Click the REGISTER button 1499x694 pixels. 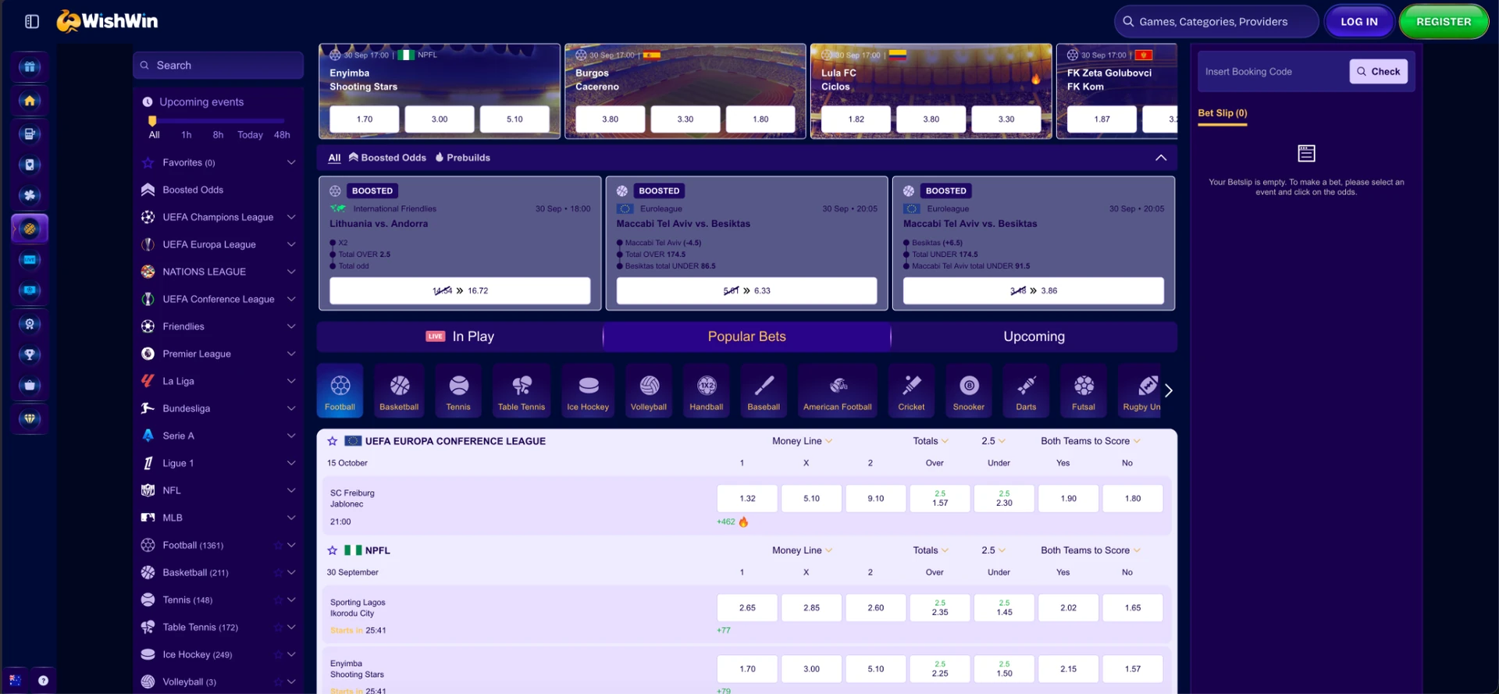click(x=1444, y=22)
